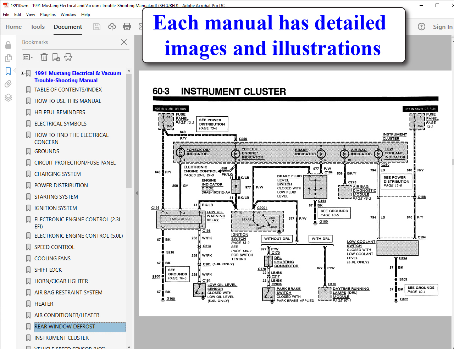Screen dimensions: 454x349
Task: Toggle the Bookmarks panel icon
Action: coord(8,71)
